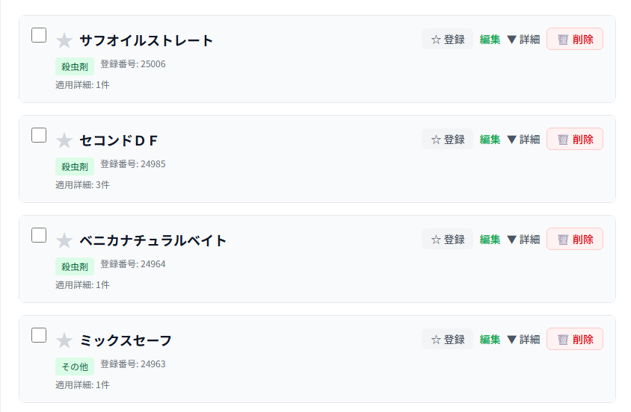The width and height of the screenshot is (631, 412).
Task: Show 詳細 of ミックスセーフ
Action: click(x=523, y=340)
